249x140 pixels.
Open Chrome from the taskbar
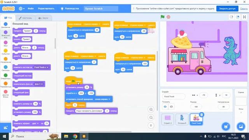(x=75, y=136)
